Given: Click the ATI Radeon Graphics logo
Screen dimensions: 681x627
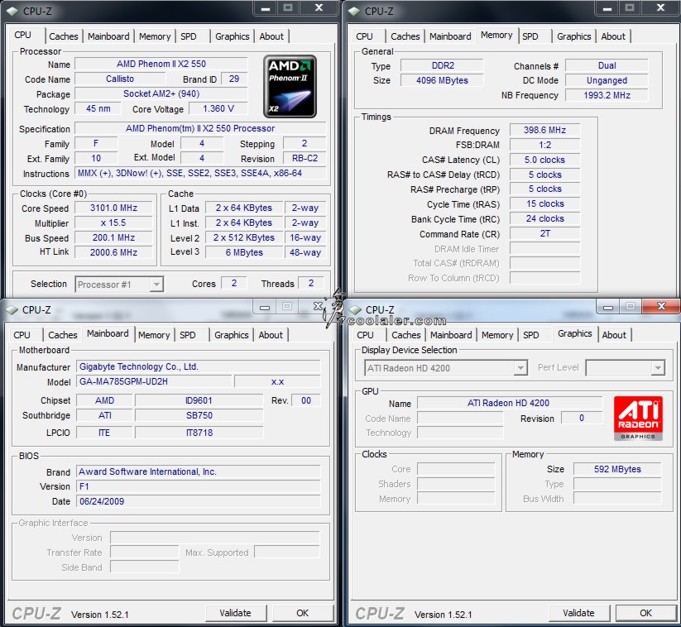Looking at the screenshot, I should (x=638, y=419).
